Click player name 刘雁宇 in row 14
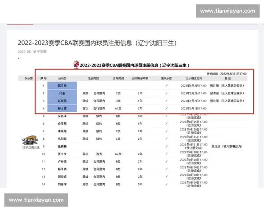The width and height of the screenshot is (264, 211). tap(62, 184)
